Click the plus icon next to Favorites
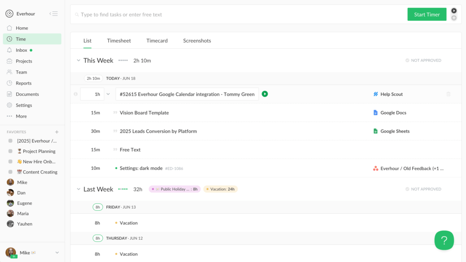Viewport: 466px width, 262px height. [x=57, y=132]
